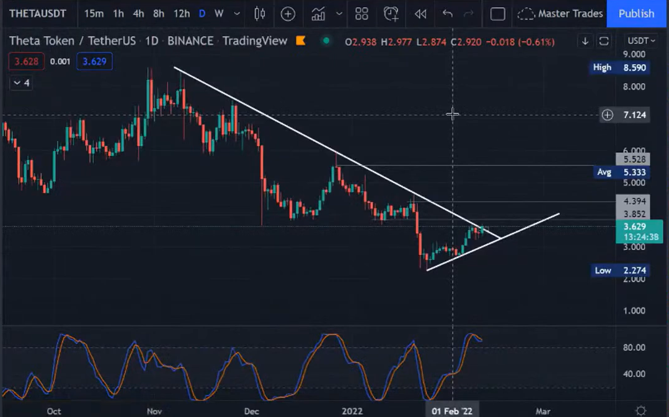Switch to the 4h timeframe
Screen dimensions: 669x417
coord(138,14)
